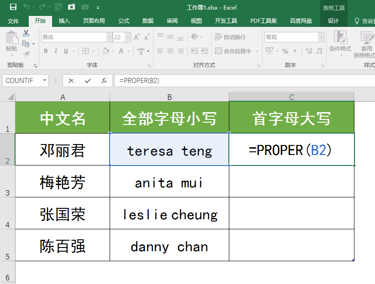Click the accounting currency format icon
This screenshot has height=284, width=375.
click(x=269, y=51)
